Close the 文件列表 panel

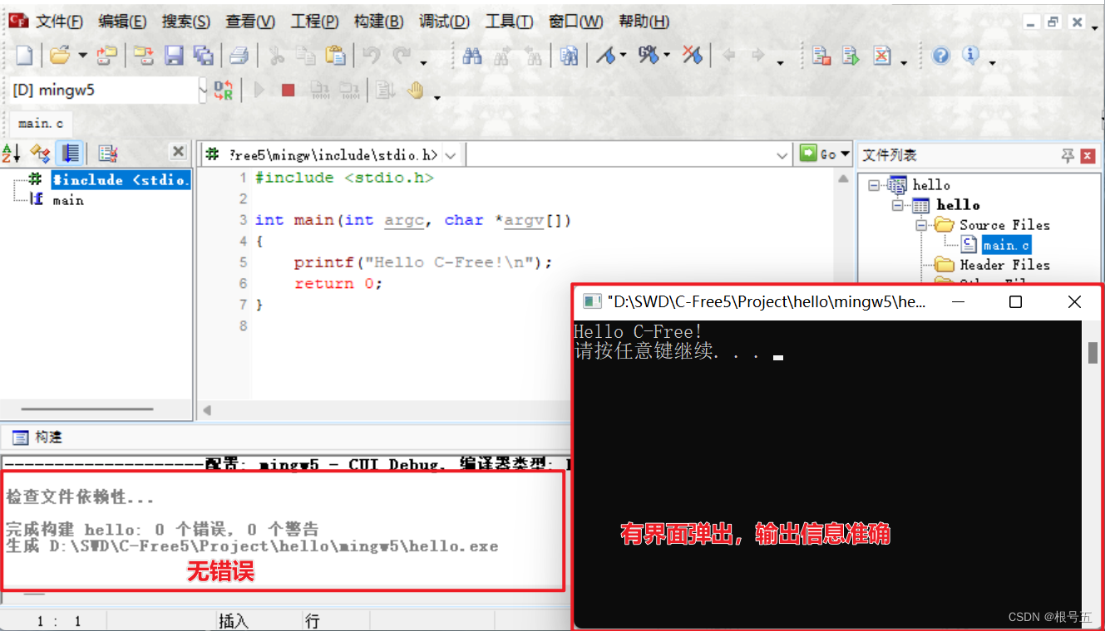tap(1088, 155)
